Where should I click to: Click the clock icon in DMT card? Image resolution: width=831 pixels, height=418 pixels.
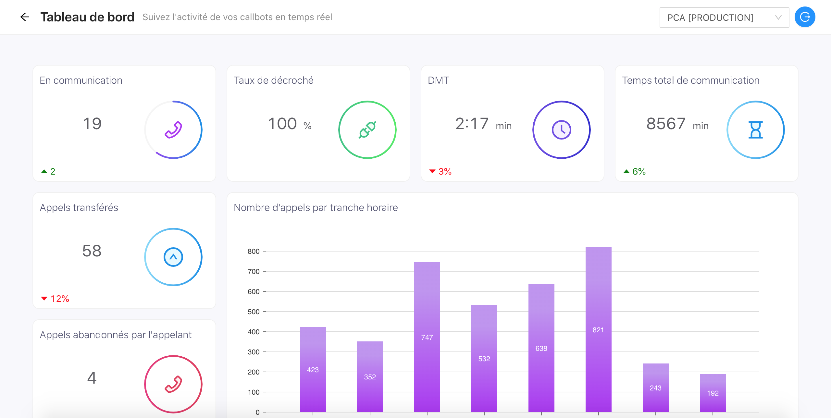coord(561,130)
